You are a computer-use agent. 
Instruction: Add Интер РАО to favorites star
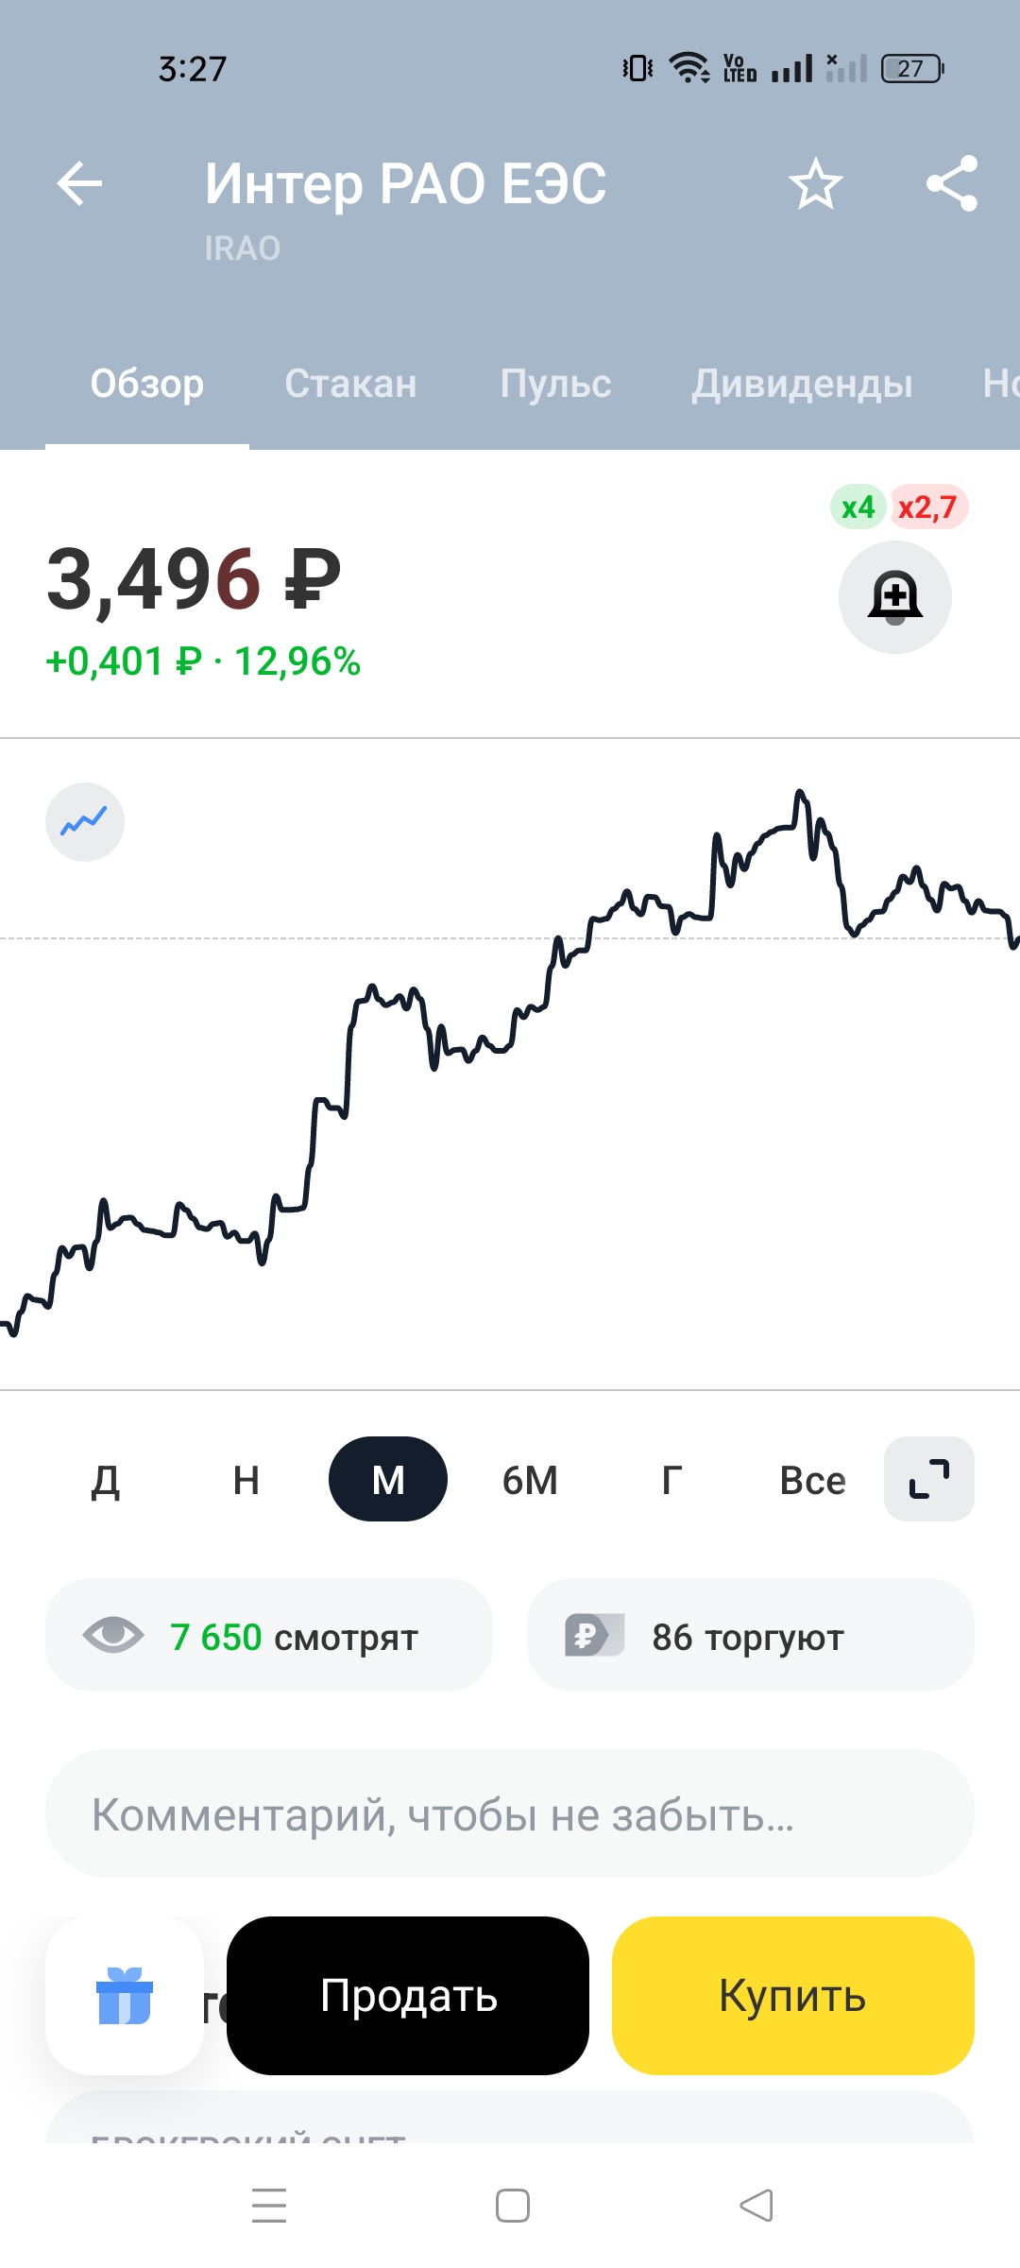[x=815, y=183]
